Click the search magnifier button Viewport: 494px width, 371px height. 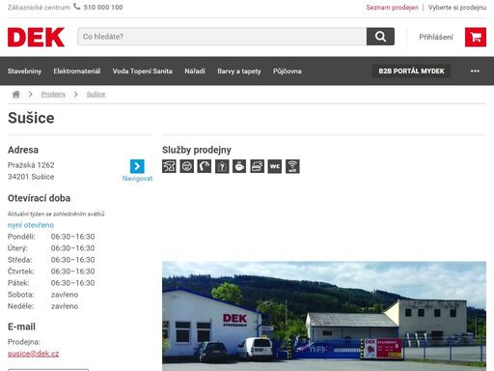(x=380, y=37)
